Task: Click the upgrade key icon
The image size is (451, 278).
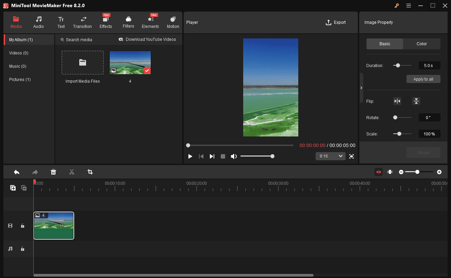Action: [x=397, y=5]
